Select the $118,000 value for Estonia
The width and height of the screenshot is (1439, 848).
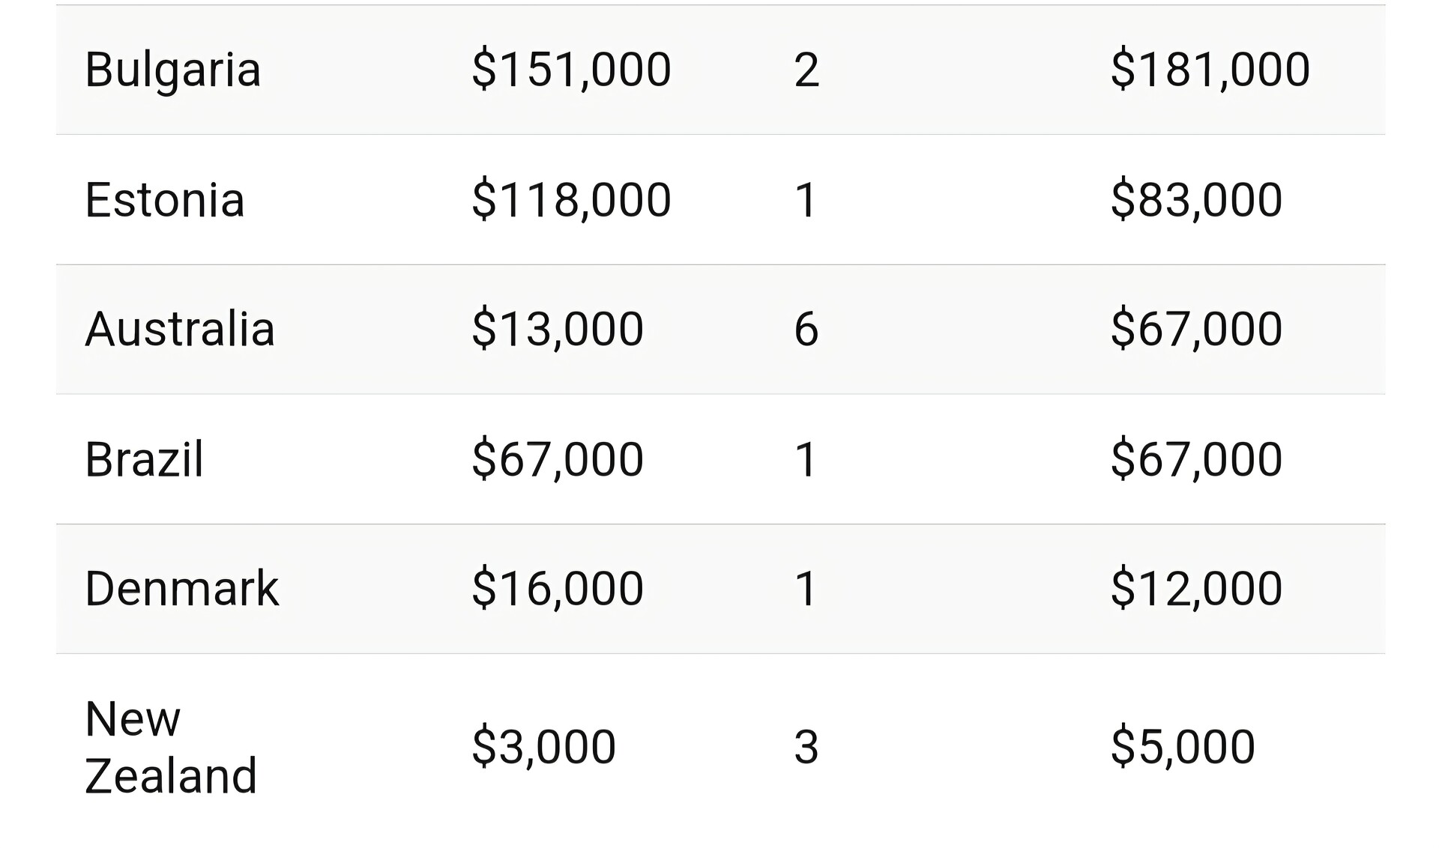coord(571,200)
